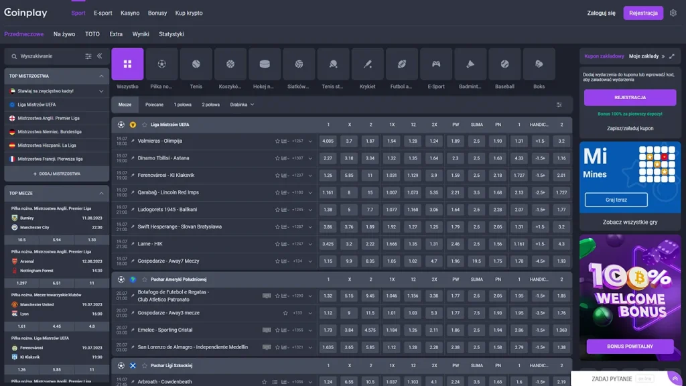Click the Coinplay logo
Image resolution: width=686 pixels, height=386 pixels.
[x=26, y=13]
